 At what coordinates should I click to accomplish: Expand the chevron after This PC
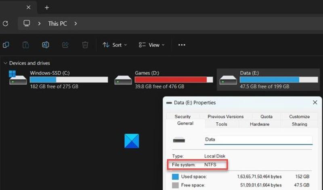[76, 23]
